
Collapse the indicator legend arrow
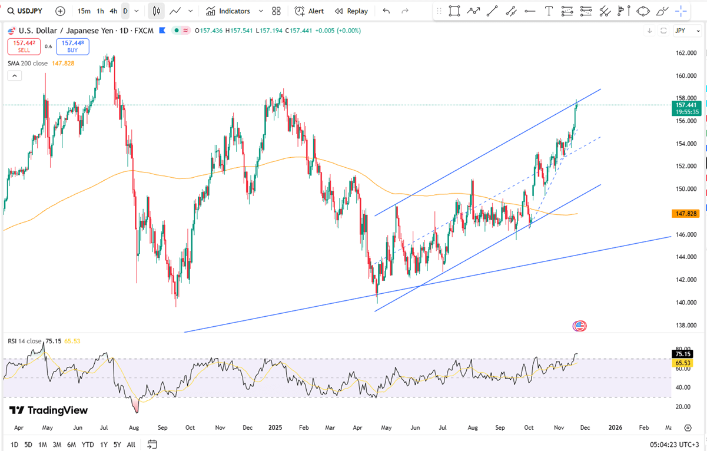(x=15, y=75)
